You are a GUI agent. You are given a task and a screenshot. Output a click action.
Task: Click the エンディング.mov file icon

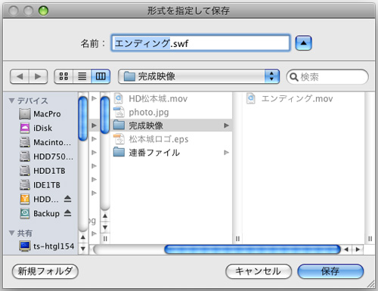click(251, 98)
